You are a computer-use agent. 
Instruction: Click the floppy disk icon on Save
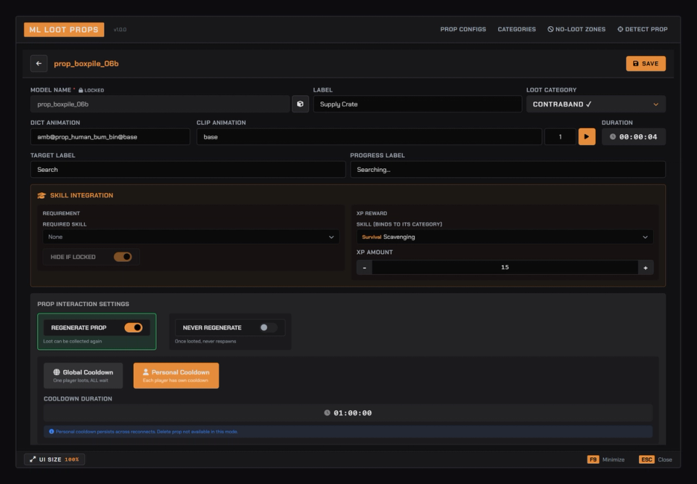(x=636, y=64)
